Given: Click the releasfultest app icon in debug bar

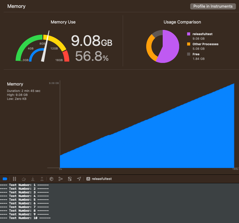Looking at the screenshot, I should (88, 179).
